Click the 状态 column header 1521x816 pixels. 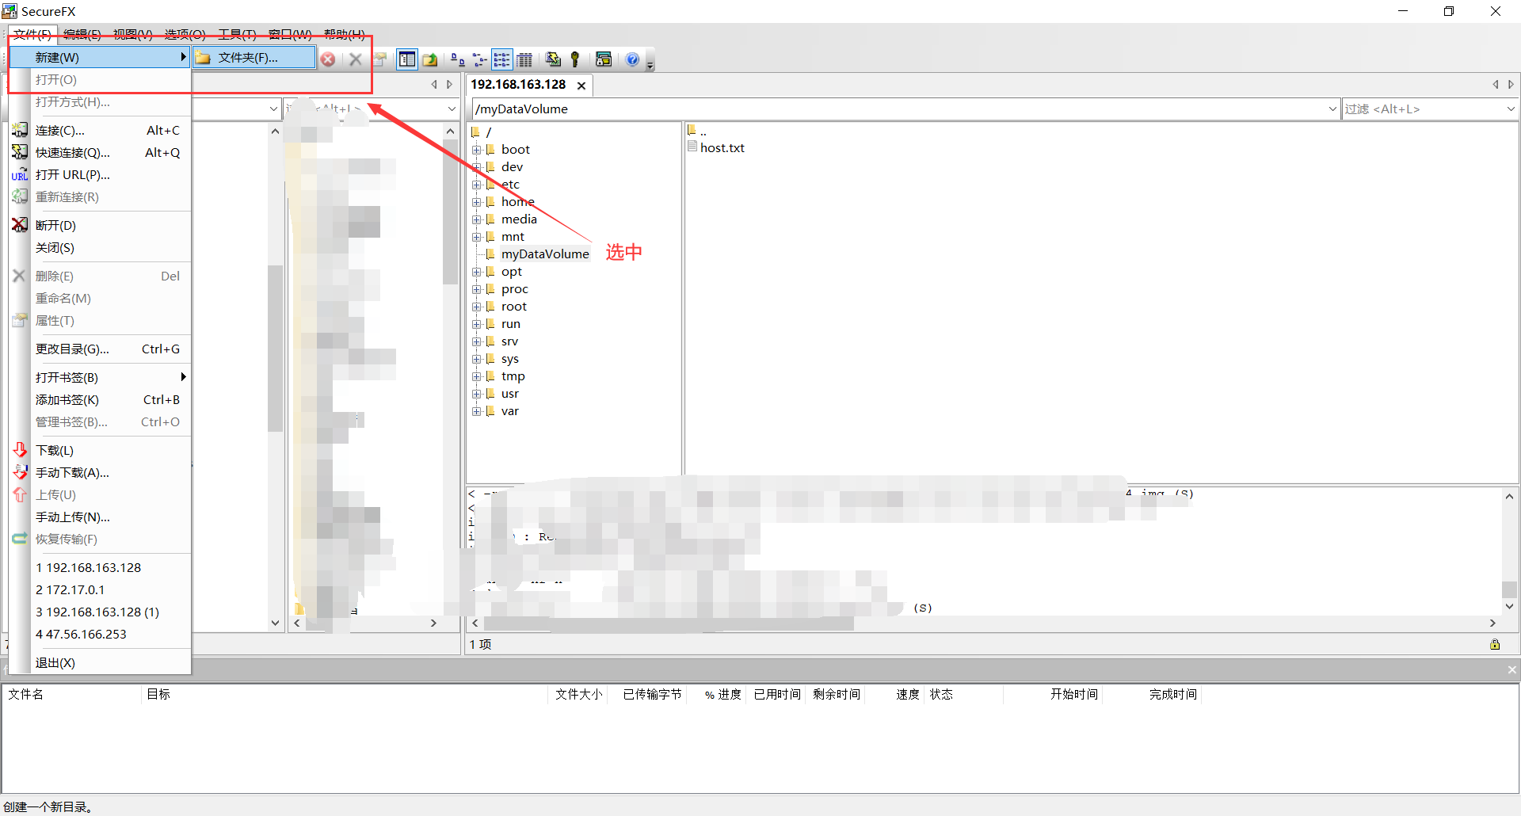tap(941, 694)
